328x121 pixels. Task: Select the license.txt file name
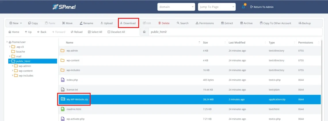click(x=72, y=90)
